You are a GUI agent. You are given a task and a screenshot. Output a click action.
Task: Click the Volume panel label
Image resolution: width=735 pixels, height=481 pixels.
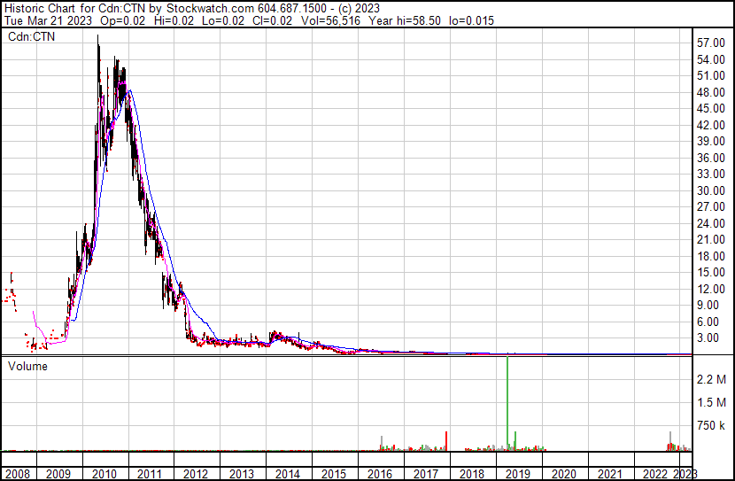tap(27, 366)
